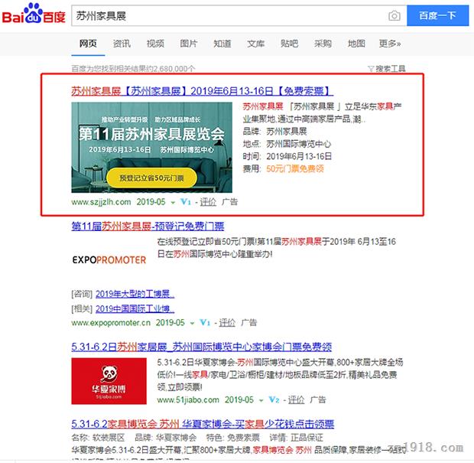Open www.expopromoter.cn URL link
474x463 pixels.
[111, 323]
